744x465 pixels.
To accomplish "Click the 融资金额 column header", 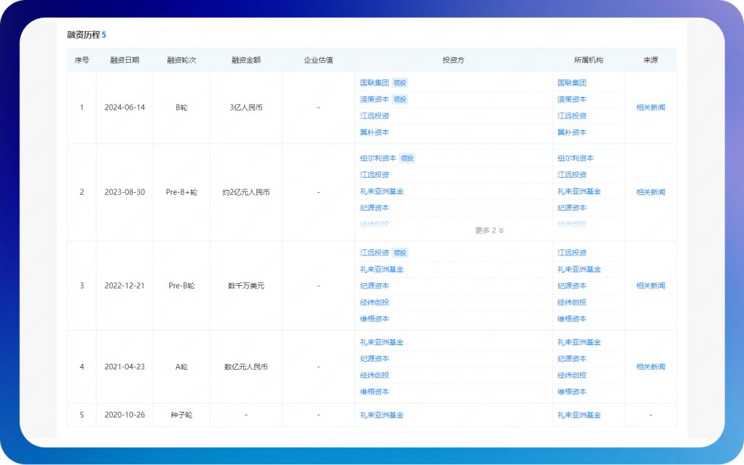I will click(246, 60).
